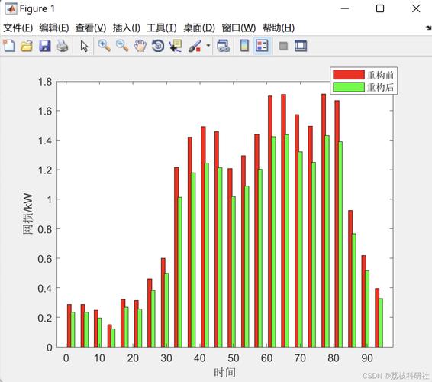The width and height of the screenshot is (432, 382).
Task: Open a file with the folder icon
Action: pos(27,46)
